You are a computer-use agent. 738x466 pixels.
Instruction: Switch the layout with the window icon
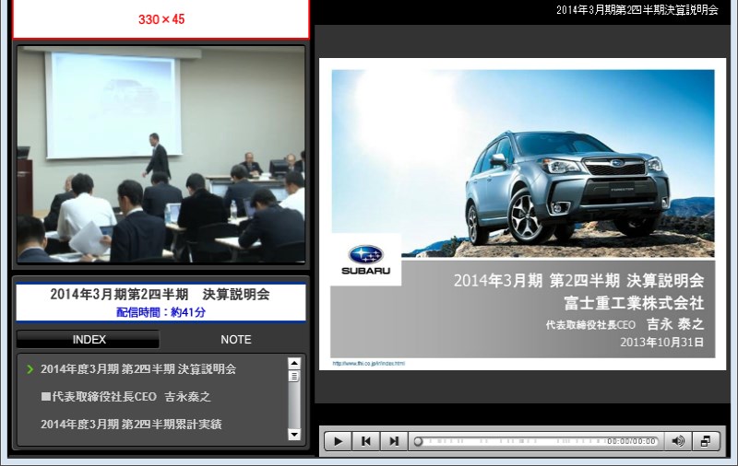[x=706, y=441]
